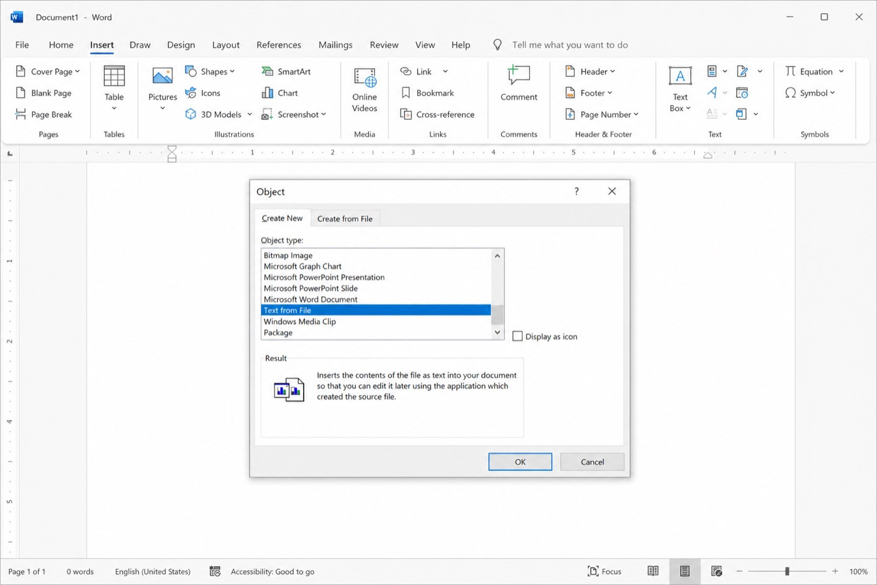Click the Tell me search field

[569, 45]
